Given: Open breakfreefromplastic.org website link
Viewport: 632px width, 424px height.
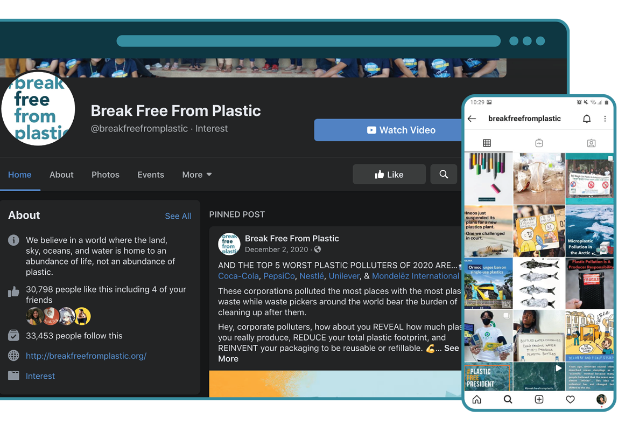Looking at the screenshot, I should [x=86, y=356].
